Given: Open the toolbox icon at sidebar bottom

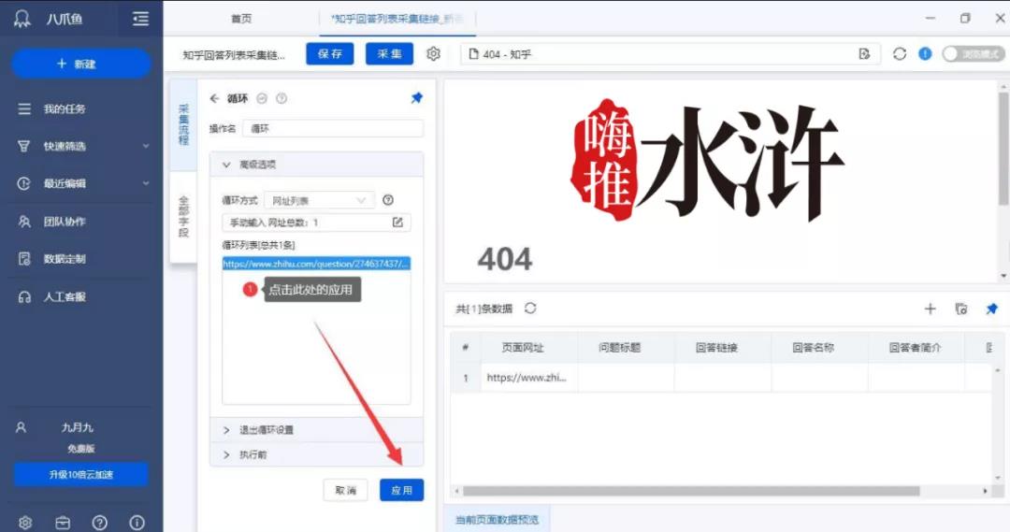Looking at the screenshot, I should pos(63,523).
